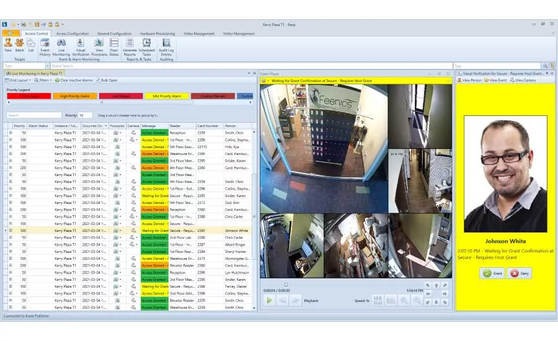The image size is (558, 341).
Task: Click Clear Inactive Alarms button
Action: pyautogui.click(x=74, y=81)
